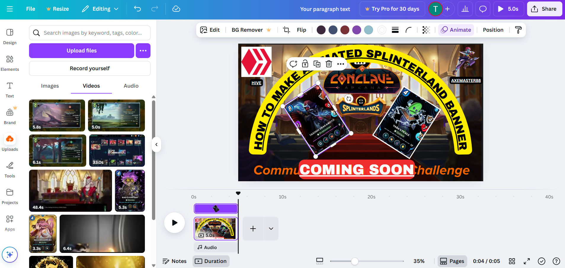Toggle the thumbnail view icon near zoom slider

point(320,261)
